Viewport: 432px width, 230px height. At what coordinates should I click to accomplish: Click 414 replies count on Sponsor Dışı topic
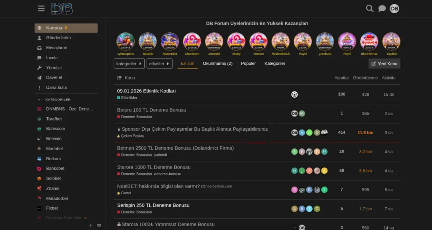point(342,132)
